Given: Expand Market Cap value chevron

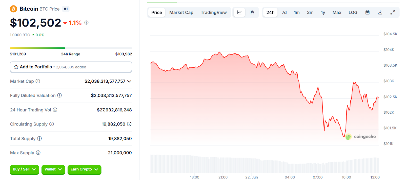Looking at the screenshot, I should click(x=129, y=81).
